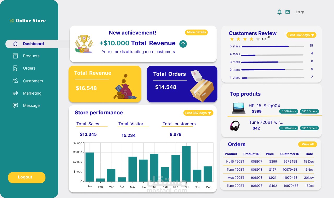Viewport: 334px width, 198px height.
Task: Click the Message menu item
Action: (x=31, y=105)
